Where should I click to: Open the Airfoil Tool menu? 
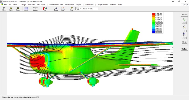click(89, 5)
